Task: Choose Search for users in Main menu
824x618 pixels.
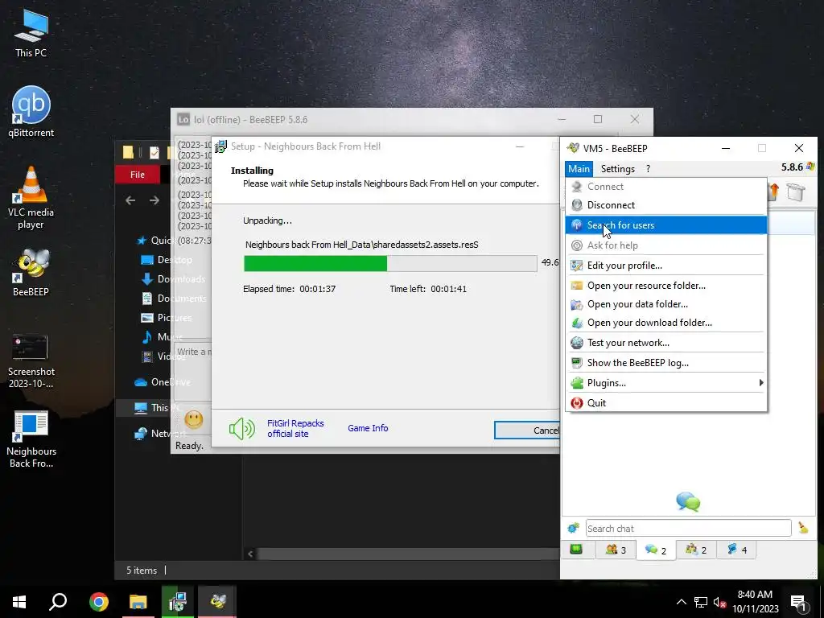Action: click(x=665, y=225)
